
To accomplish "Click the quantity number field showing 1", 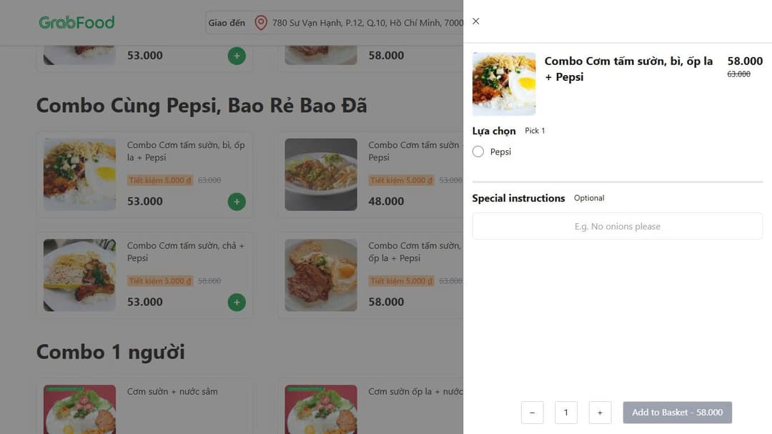I will [x=565, y=413].
